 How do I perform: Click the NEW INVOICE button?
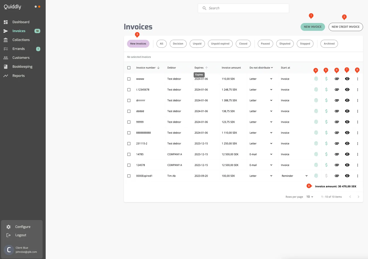click(313, 27)
